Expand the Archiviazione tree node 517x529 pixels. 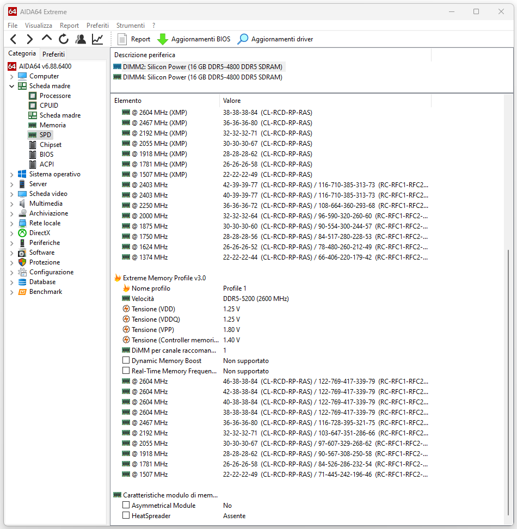(x=12, y=213)
